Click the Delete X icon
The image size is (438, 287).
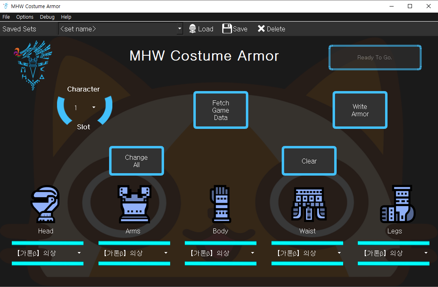[261, 29]
